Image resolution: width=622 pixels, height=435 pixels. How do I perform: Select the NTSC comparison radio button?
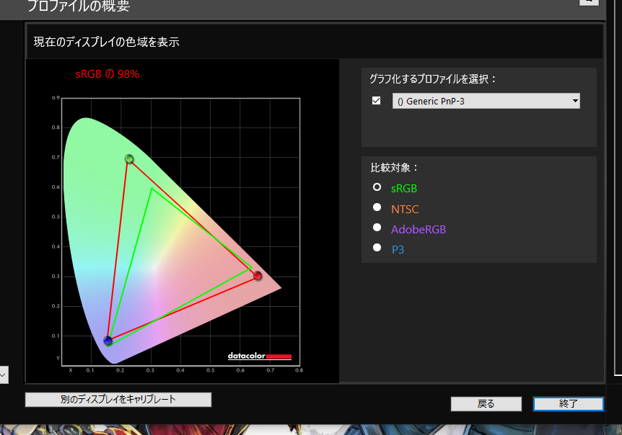[377, 207]
